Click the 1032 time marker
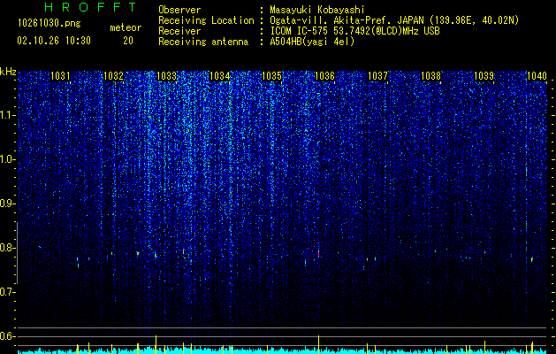556x354 pixels. [x=113, y=75]
